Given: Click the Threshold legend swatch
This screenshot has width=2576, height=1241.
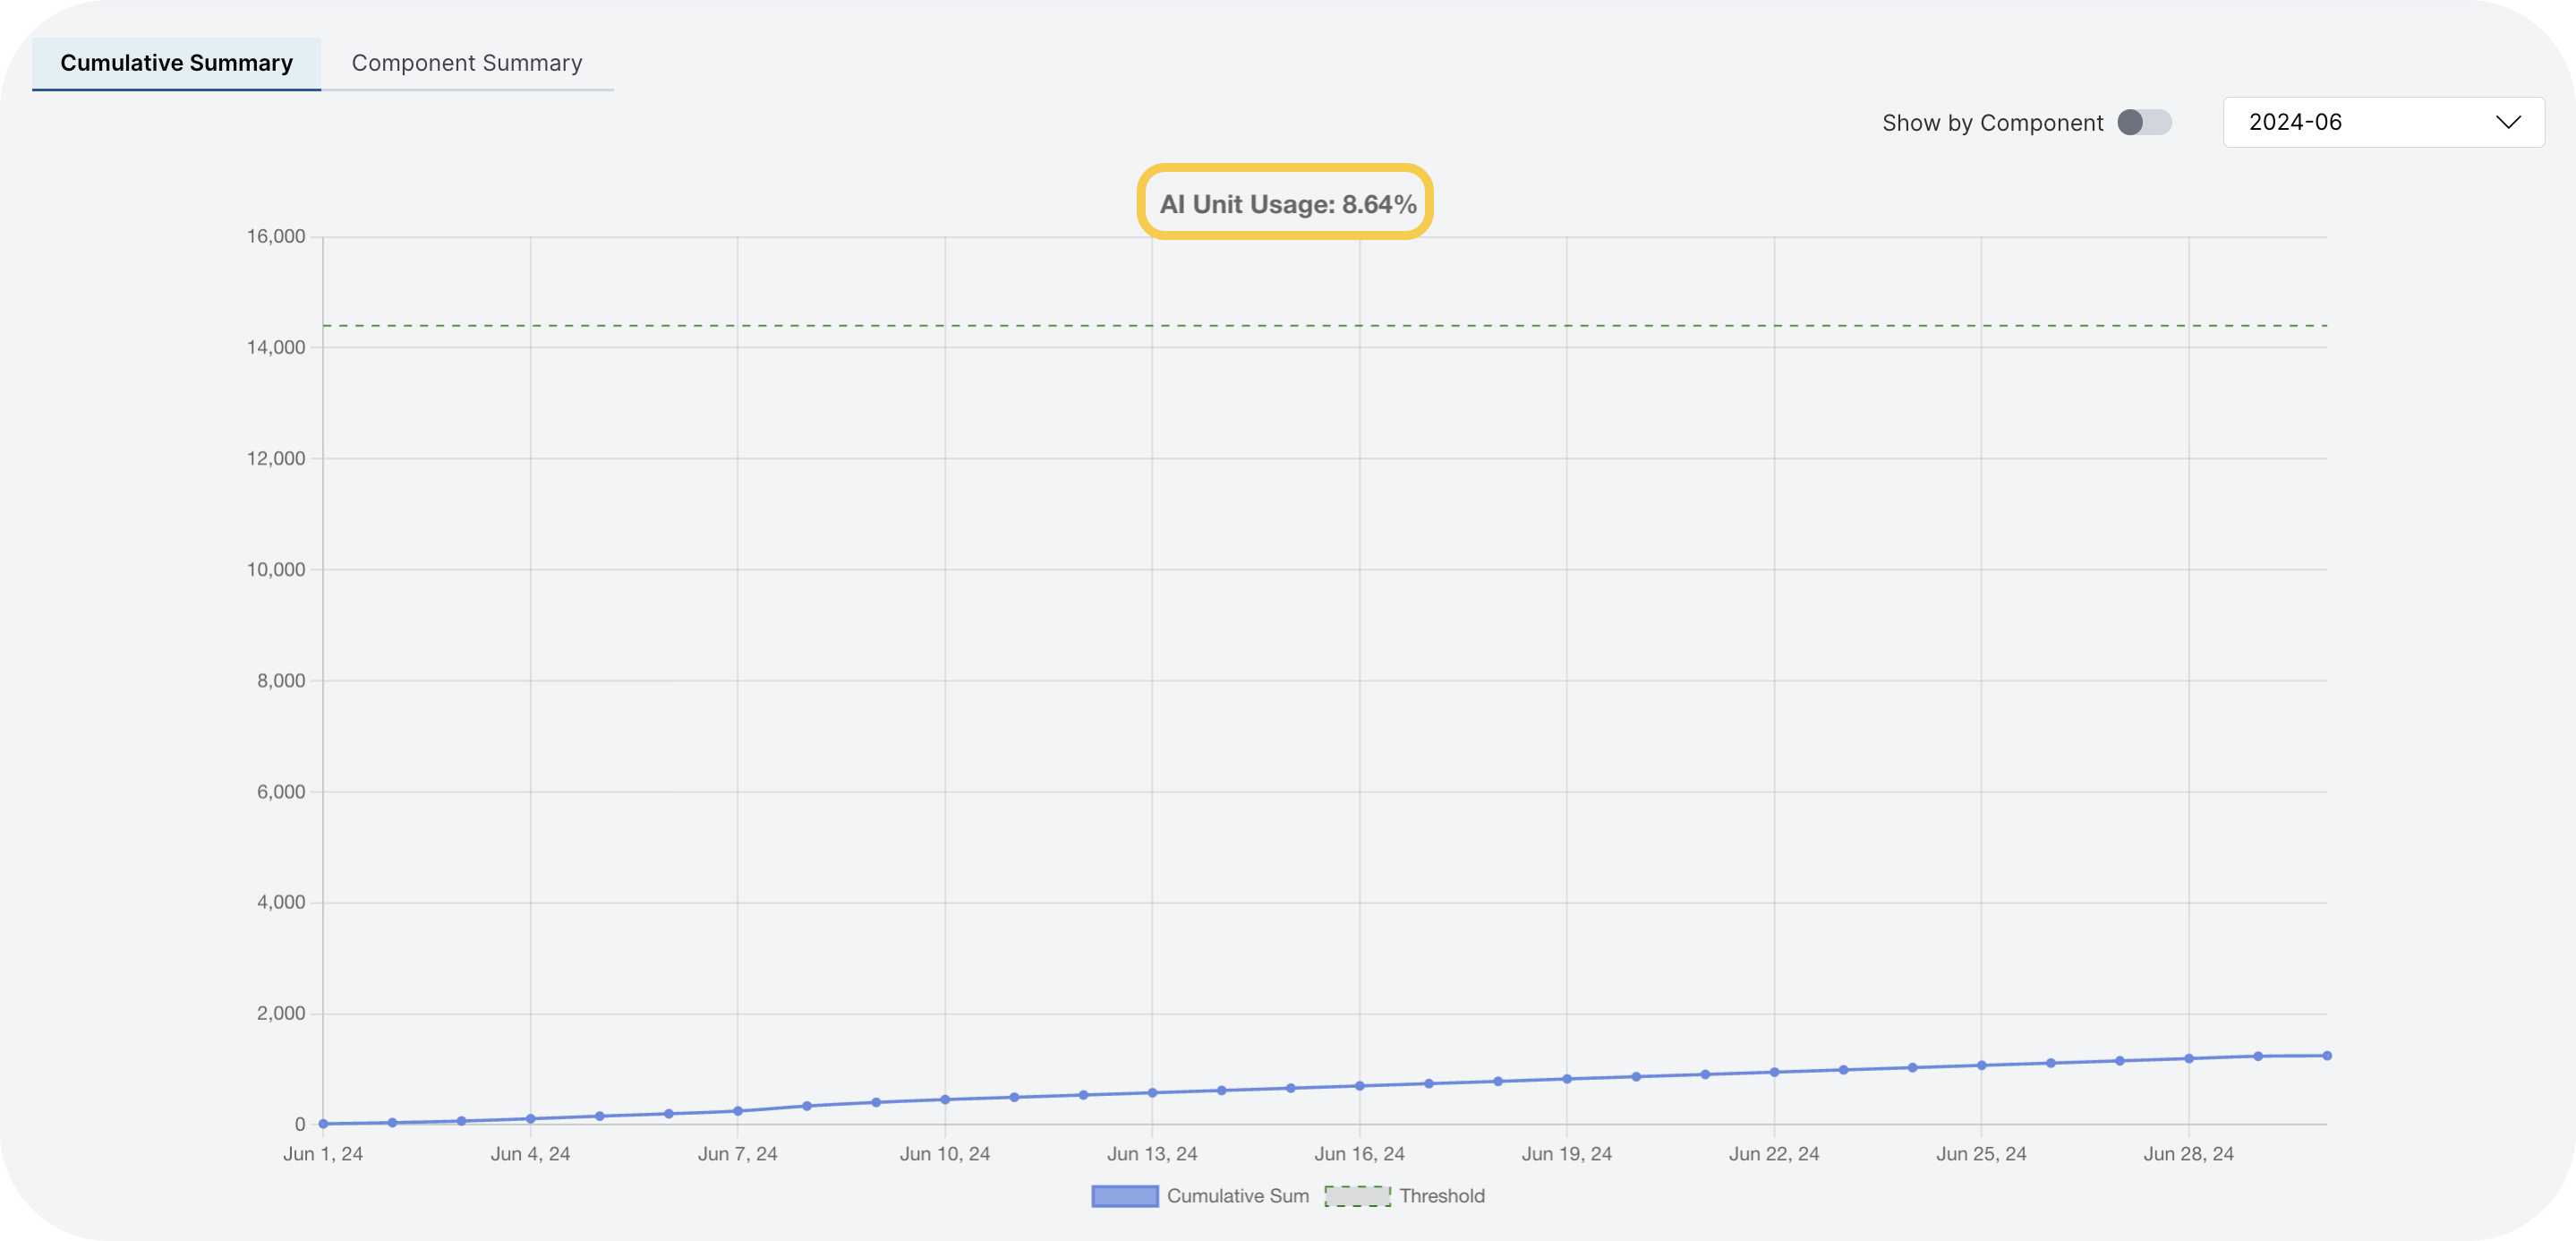Looking at the screenshot, I should point(1356,1196).
